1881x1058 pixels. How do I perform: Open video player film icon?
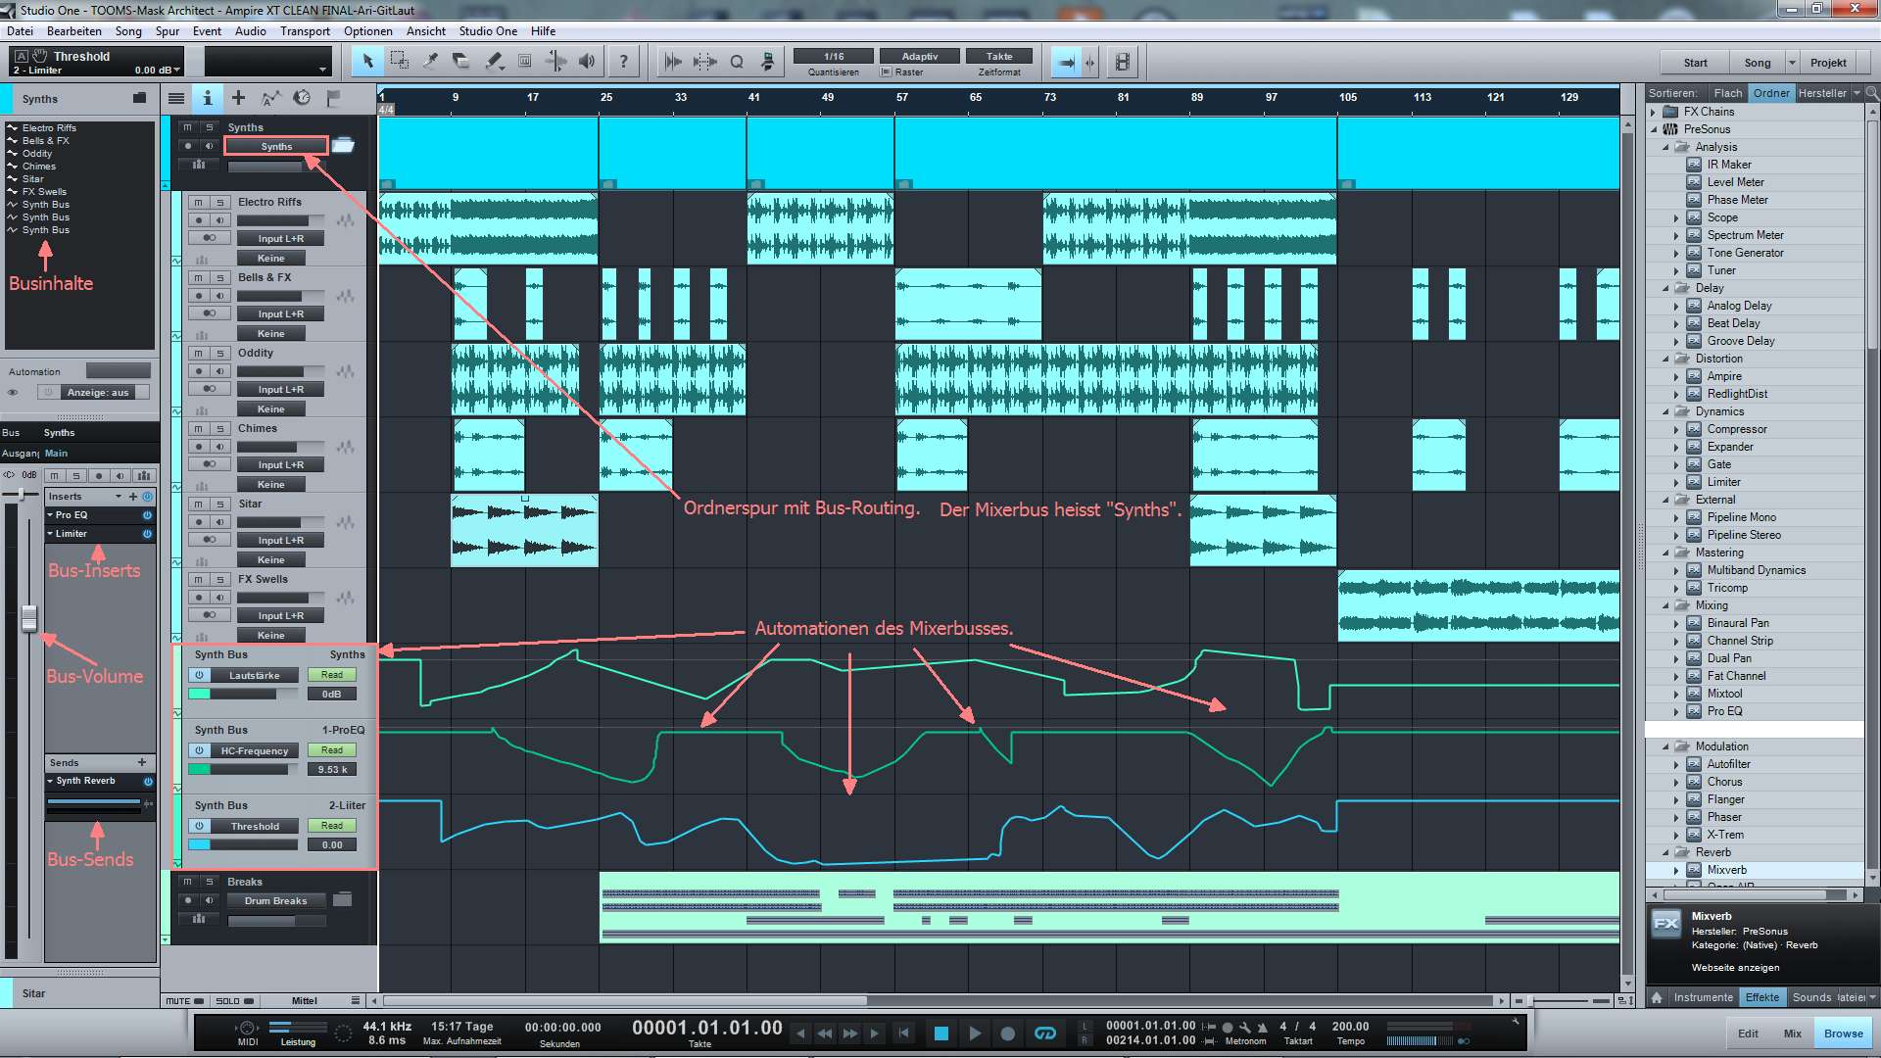pos(1123,62)
